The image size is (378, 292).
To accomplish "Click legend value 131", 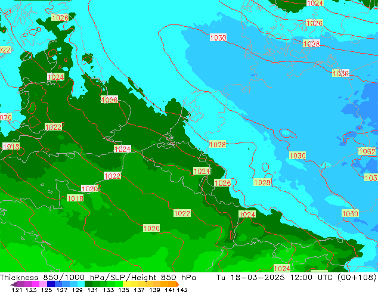I will click(x=92, y=290).
